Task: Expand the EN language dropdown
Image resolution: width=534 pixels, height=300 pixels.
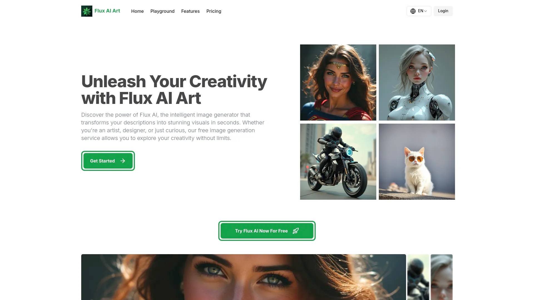Action: (419, 11)
